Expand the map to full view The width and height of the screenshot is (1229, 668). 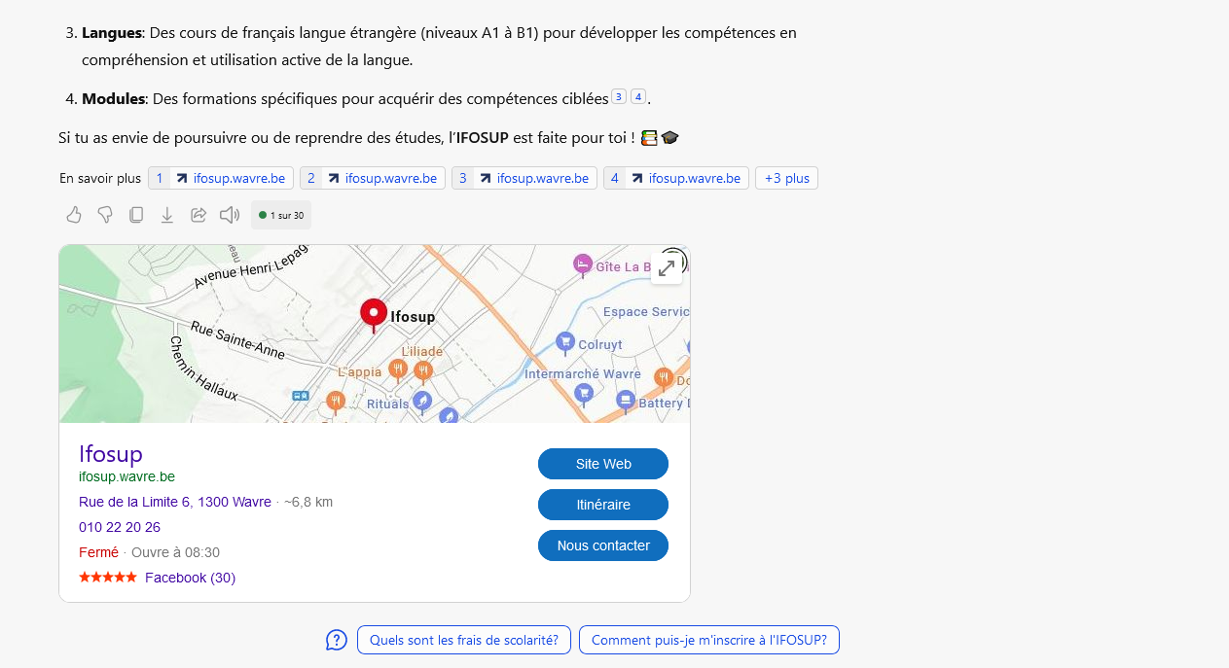click(667, 267)
